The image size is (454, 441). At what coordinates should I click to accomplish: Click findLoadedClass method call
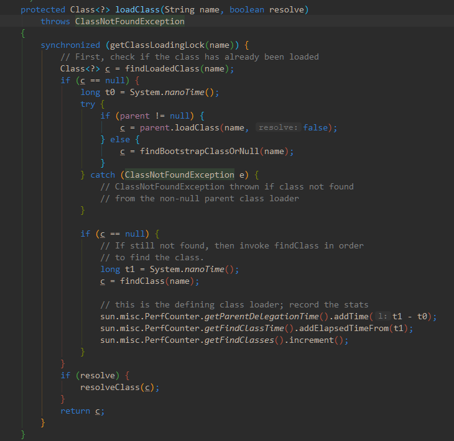coord(162,68)
